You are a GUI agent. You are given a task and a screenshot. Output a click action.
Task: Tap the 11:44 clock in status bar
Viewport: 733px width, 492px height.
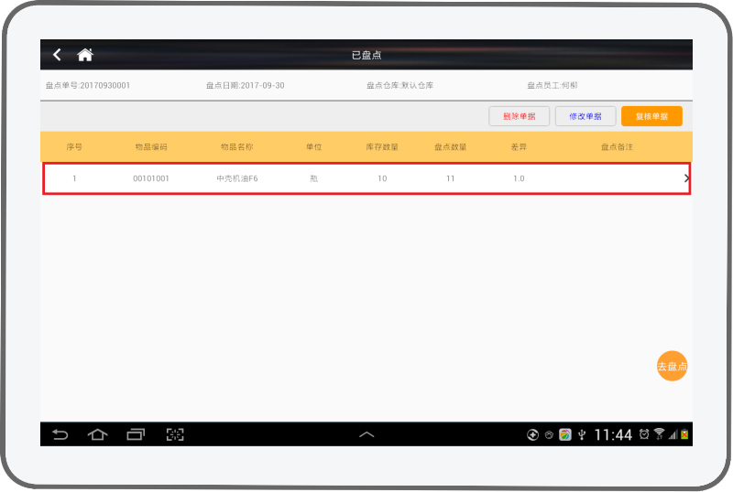coord(613,434)
